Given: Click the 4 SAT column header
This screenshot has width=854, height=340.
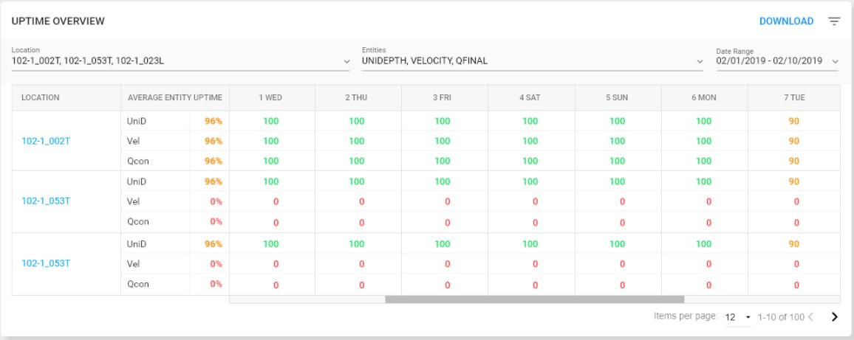Looking at the screenshot, I should [x=531, y=97].
